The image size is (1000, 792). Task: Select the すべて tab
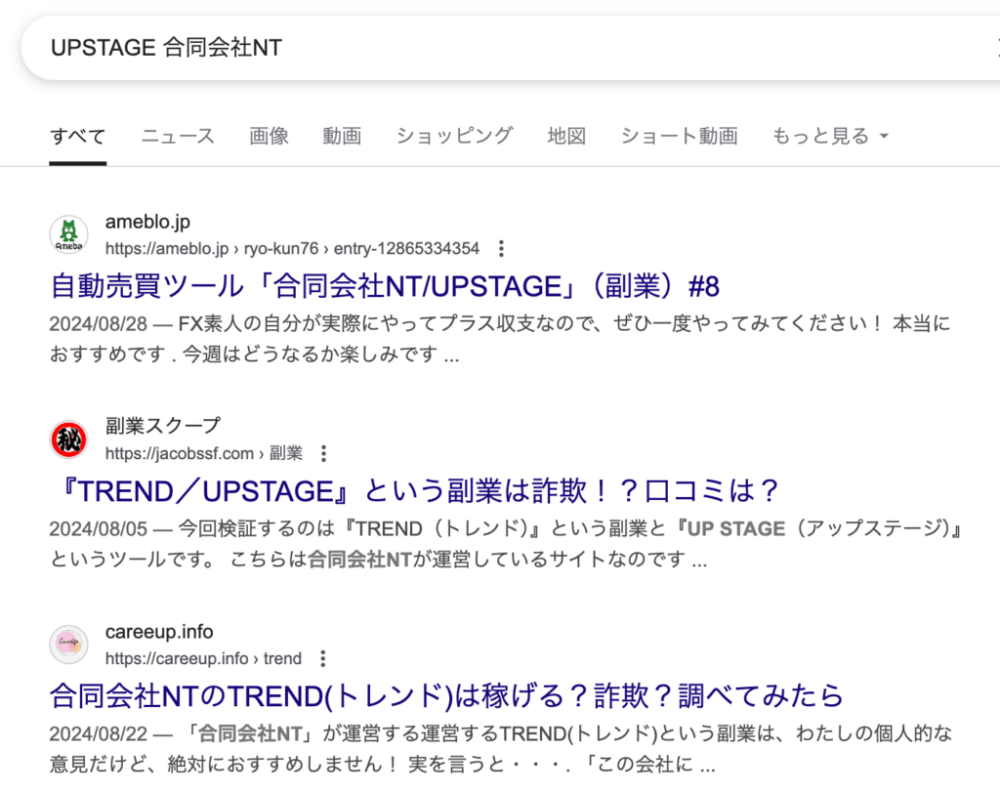coord(78,136)
